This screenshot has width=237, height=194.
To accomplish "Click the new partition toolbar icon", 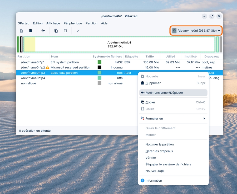I will point(21,31).
